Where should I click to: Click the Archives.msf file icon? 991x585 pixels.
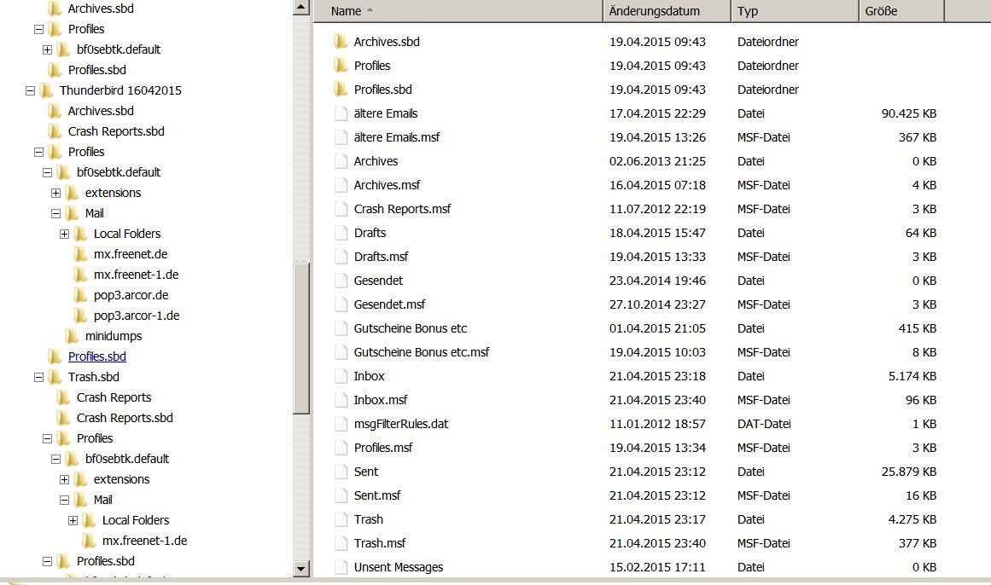(341, 185)
